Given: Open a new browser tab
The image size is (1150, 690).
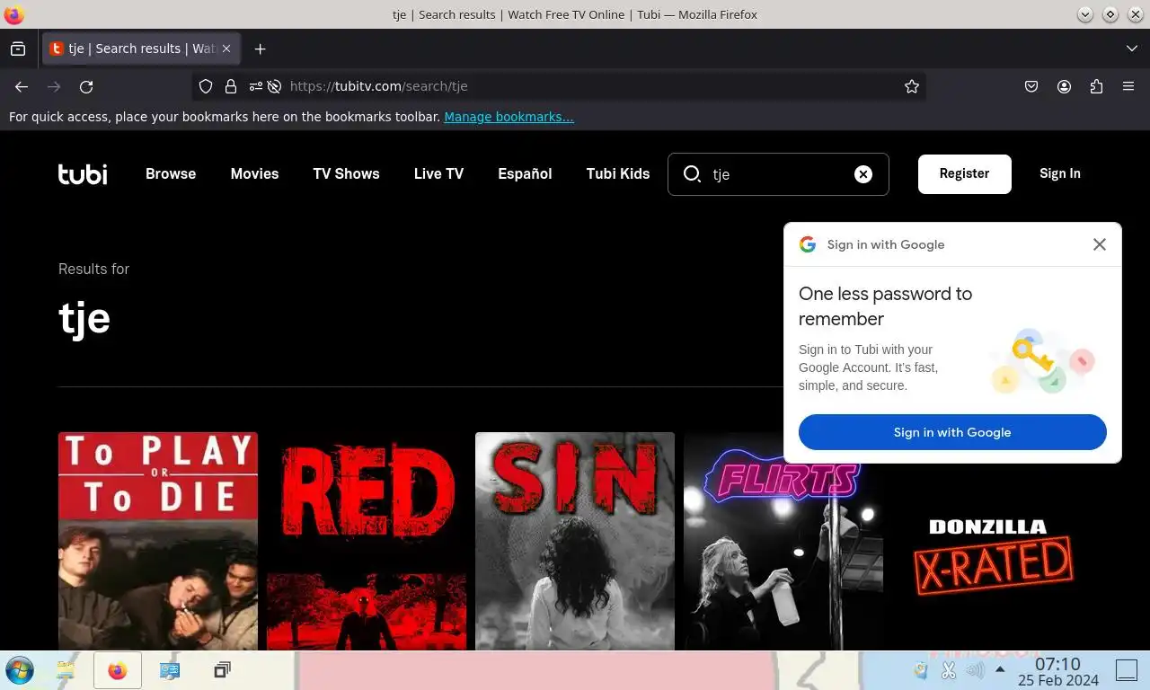Looking at the screenshot, I should click(x=260, y=49).
